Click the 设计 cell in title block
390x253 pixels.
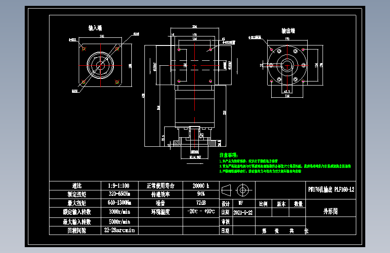click(226, 204)
